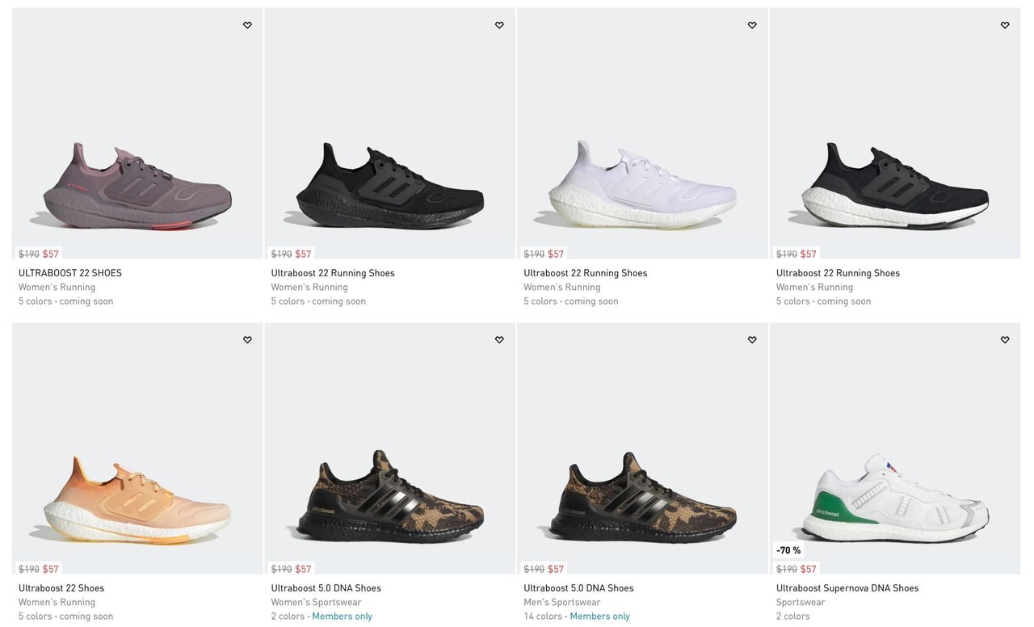This screenshot has width=1034, height=627.
Task: Click Members only on Men's Ultraboost 5.0
Action: [599, 616]
